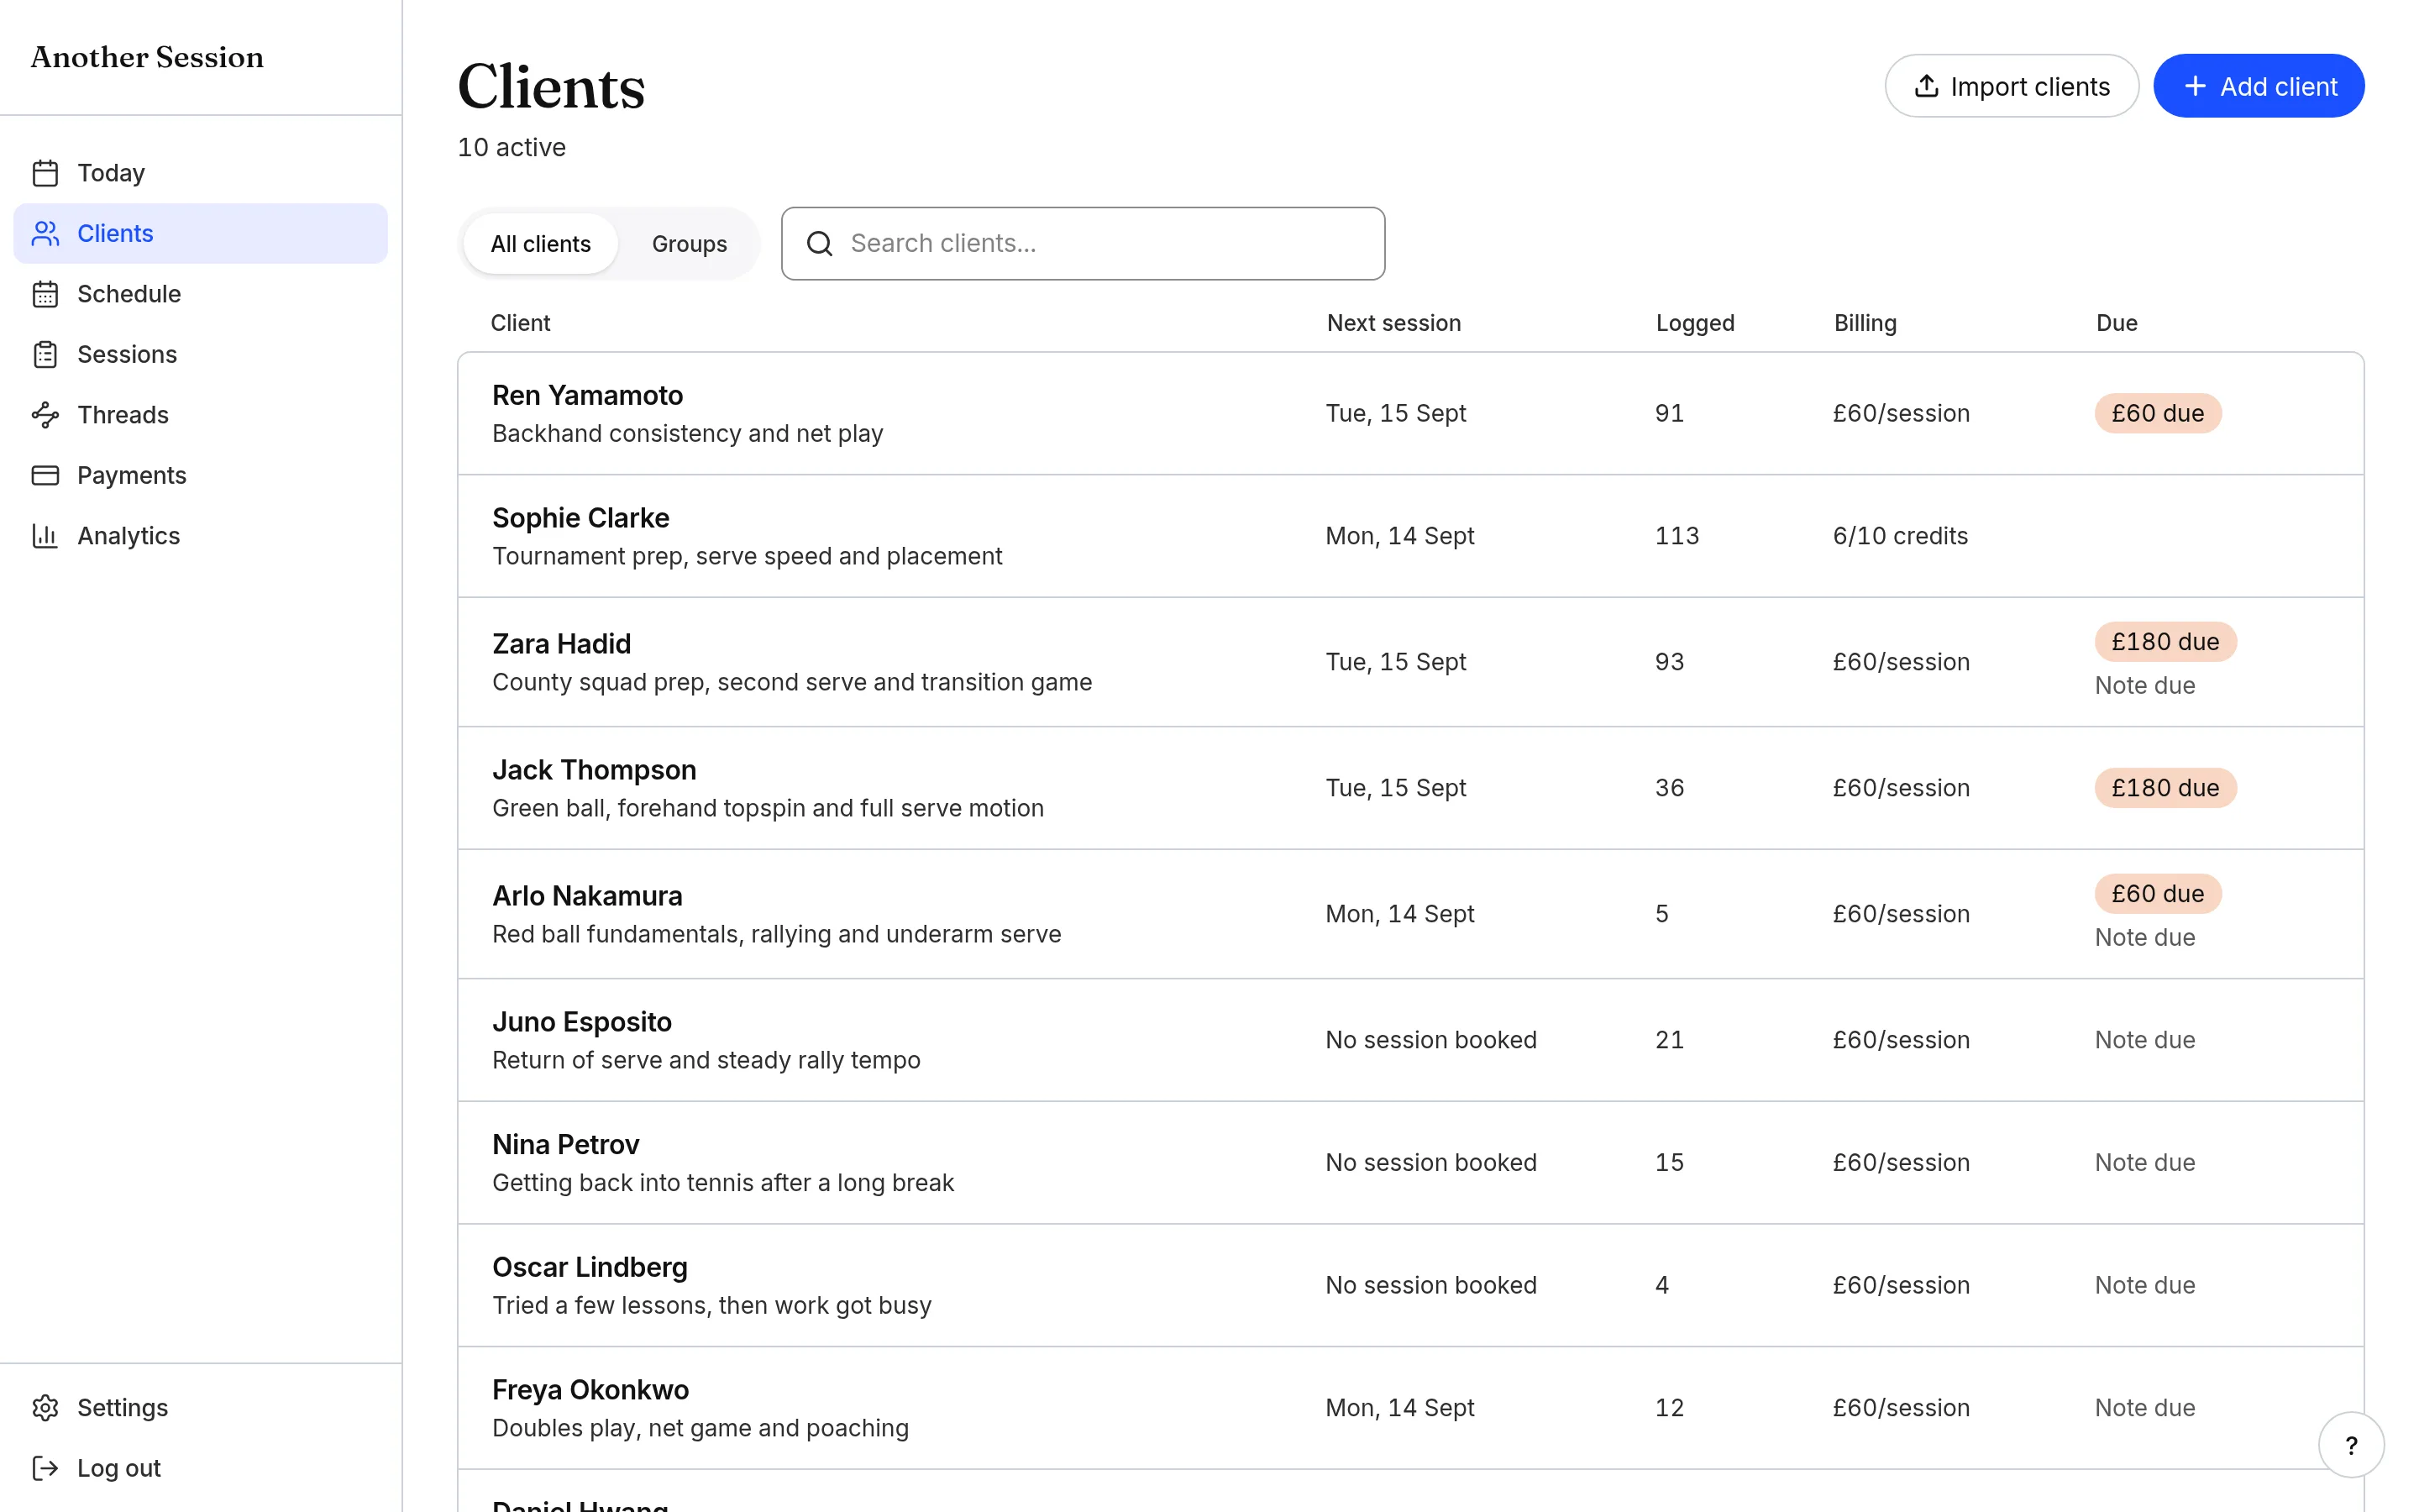Image resolution: width=2419 pixels, height=1512 pixels.
Task: Open the Analytics page
Action: pyautogui.click(x=200, y=536)
